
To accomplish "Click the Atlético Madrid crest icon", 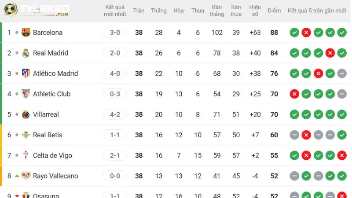I will point(26,73).
